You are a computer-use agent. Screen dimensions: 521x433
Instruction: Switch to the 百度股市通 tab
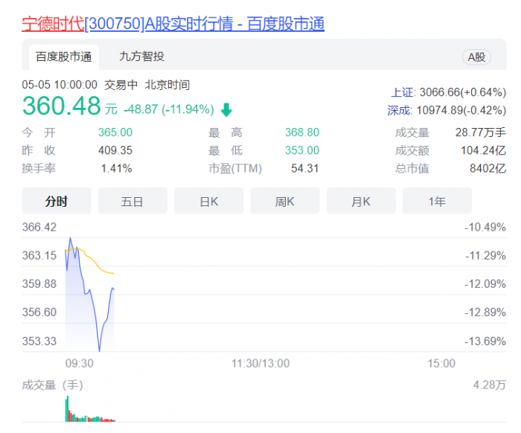coord(64,57)
